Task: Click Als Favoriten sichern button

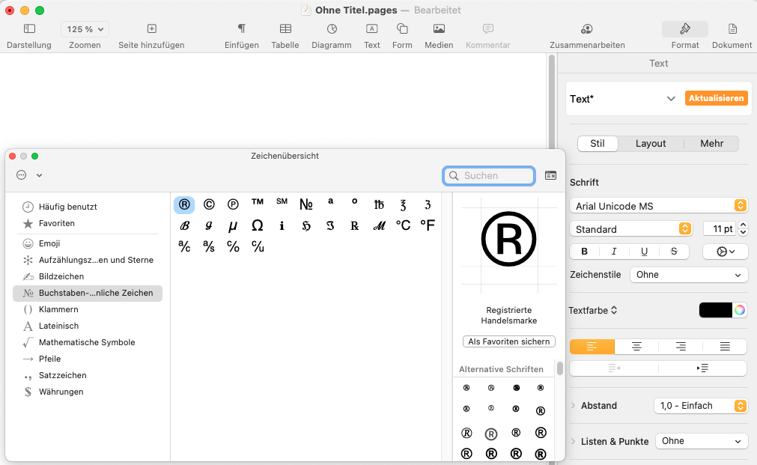Action: click(509, 341)
